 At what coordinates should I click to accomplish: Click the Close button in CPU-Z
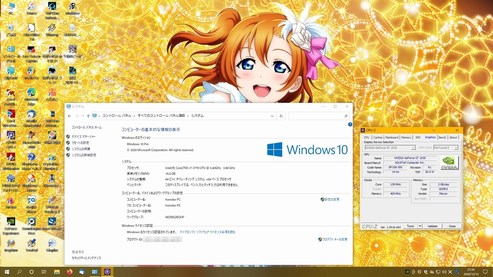452,226
